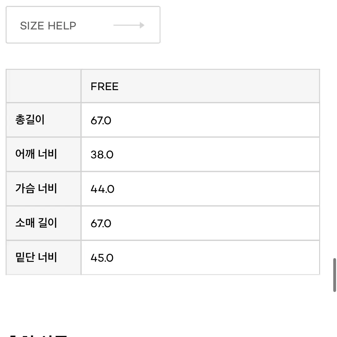Click the SIZE HELP text label
337x337 pixels.
(x=48, y=26)
